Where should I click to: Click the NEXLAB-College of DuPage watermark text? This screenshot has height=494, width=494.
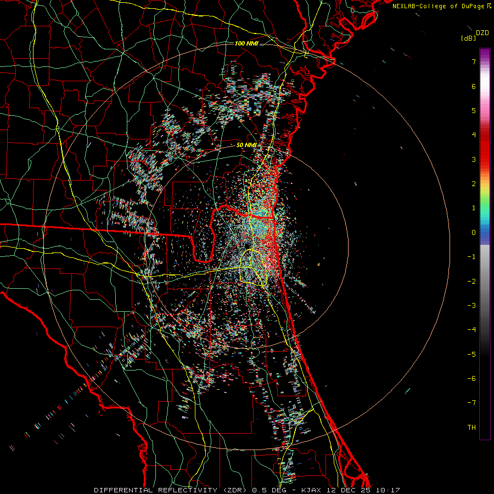point(439,6)
